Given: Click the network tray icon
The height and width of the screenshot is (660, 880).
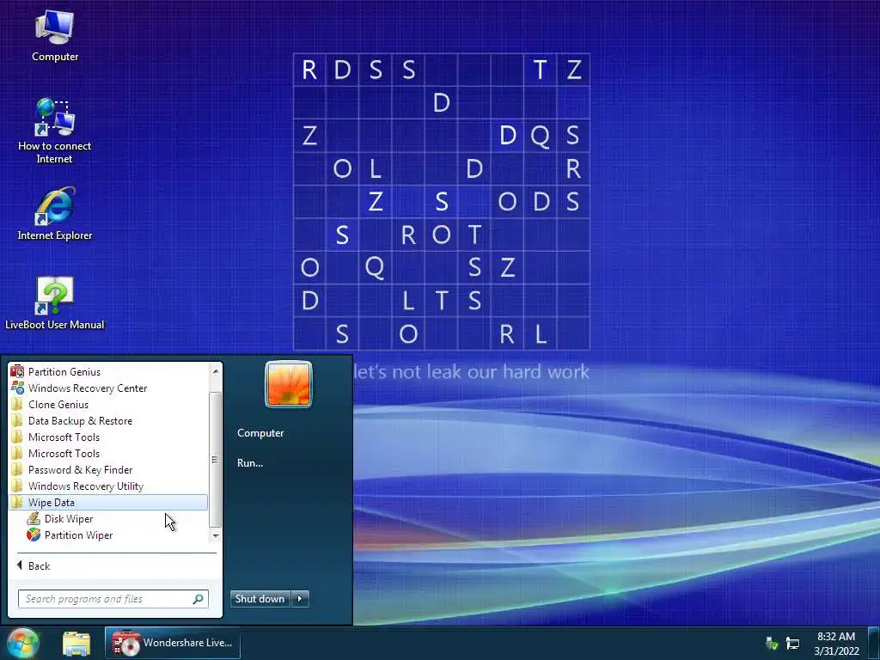Looking at the screenshot, I should click(792, 643).
